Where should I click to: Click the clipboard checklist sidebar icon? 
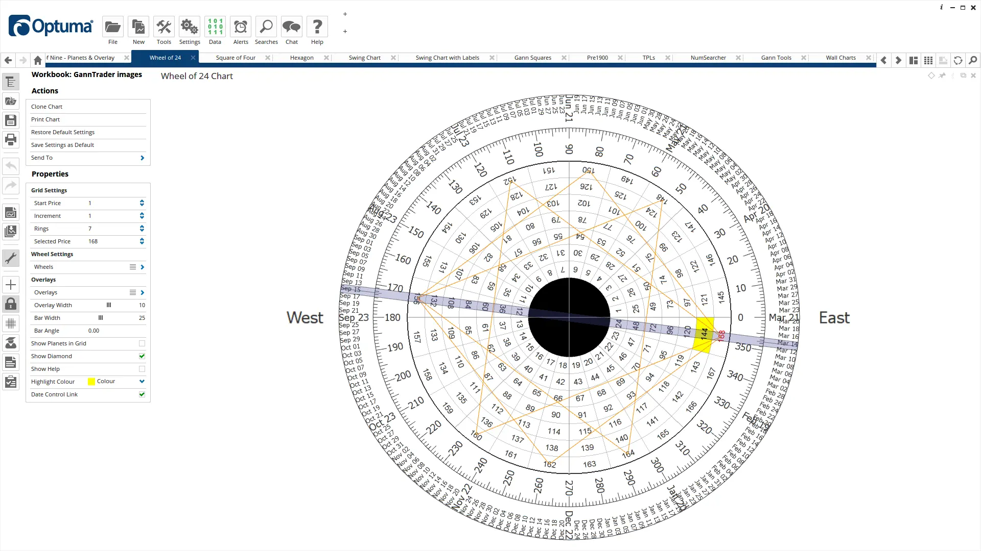(11, 382)
